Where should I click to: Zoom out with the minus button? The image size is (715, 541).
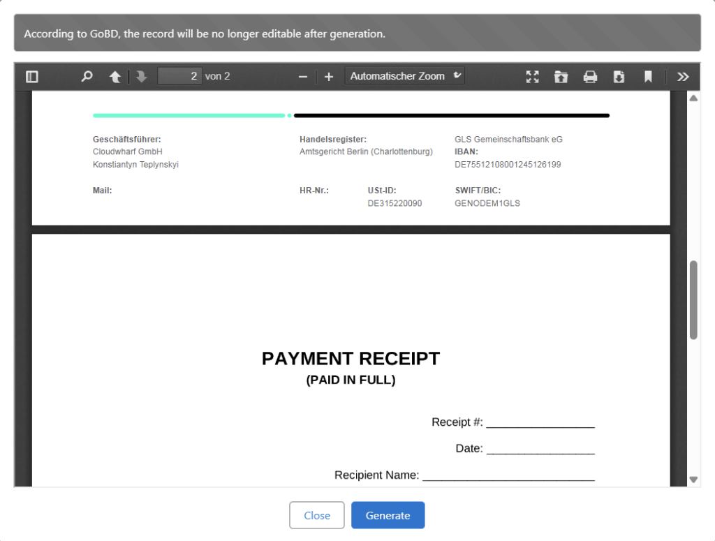click(303, 77)
